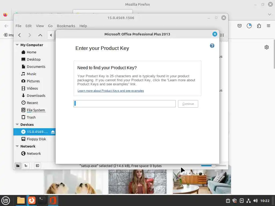This screenshot has width=275, height=206.
Task: Collapse the Network section in sidebar
Action: coord(17,146)
